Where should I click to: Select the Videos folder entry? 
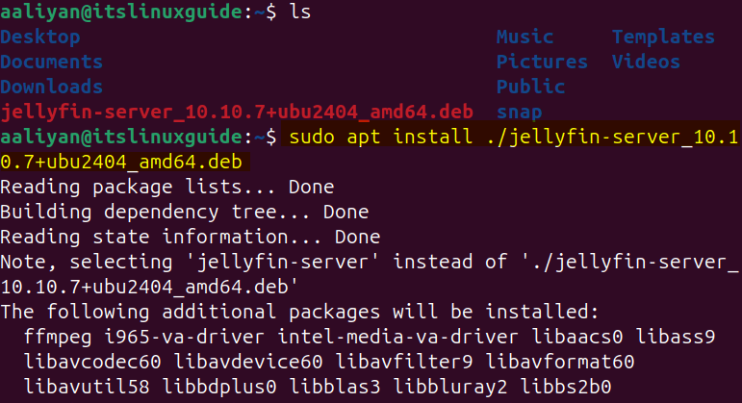tap(646, 63)
